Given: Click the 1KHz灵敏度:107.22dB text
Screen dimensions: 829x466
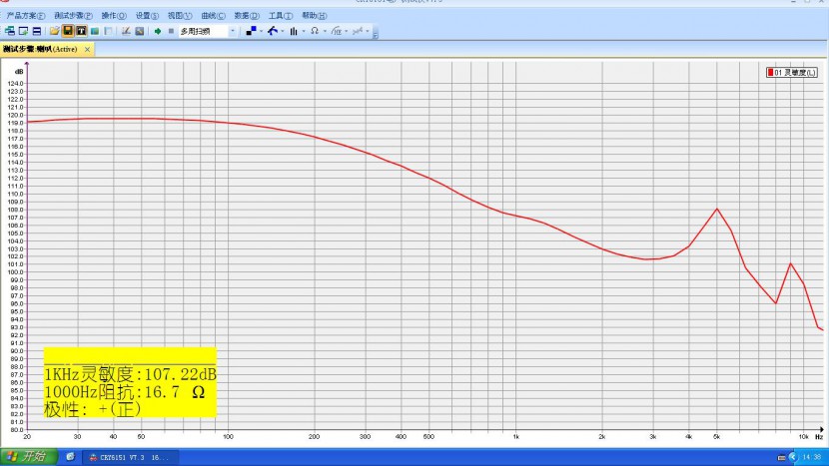Looking at the screenshot, I should coord(130,374).
